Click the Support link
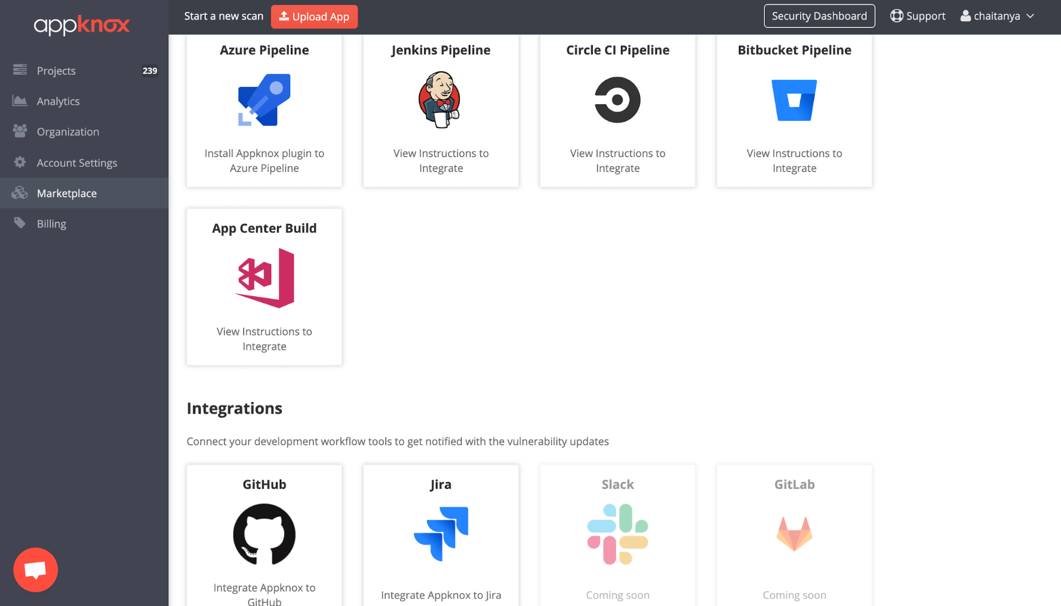This screenshot has width=1061, height=606. pyautogui.click(x=918, y=16)
